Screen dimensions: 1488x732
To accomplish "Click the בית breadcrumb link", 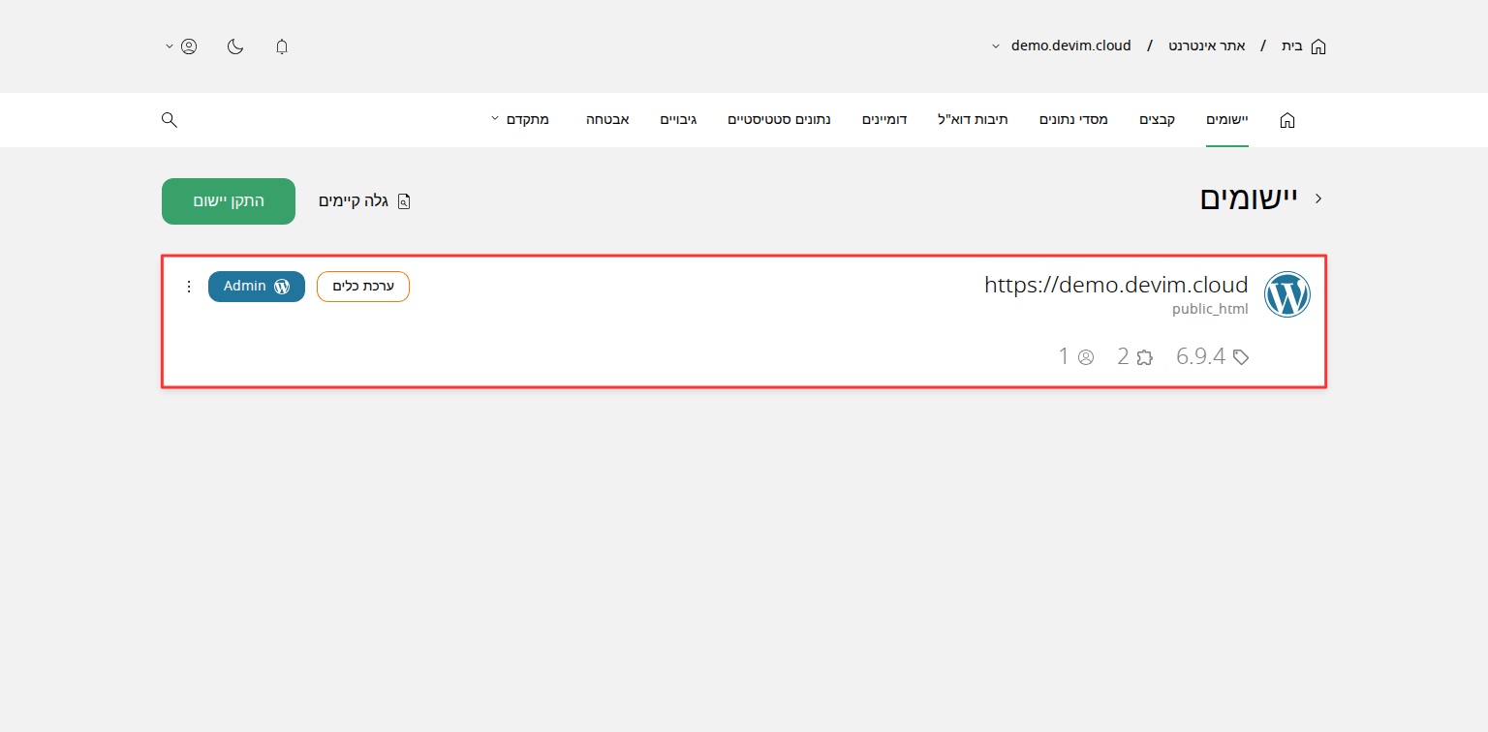I will [x=1292, y=46].
